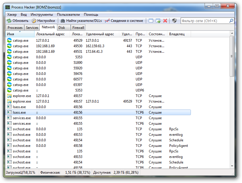Click the search magnifier in network filter

coord(231,21)
